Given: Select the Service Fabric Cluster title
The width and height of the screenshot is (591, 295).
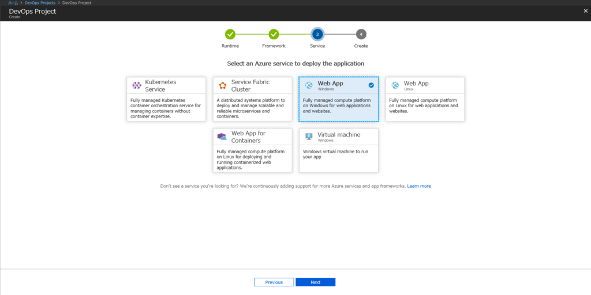Looking at the screenshot, I should click(x=250, y=85).
